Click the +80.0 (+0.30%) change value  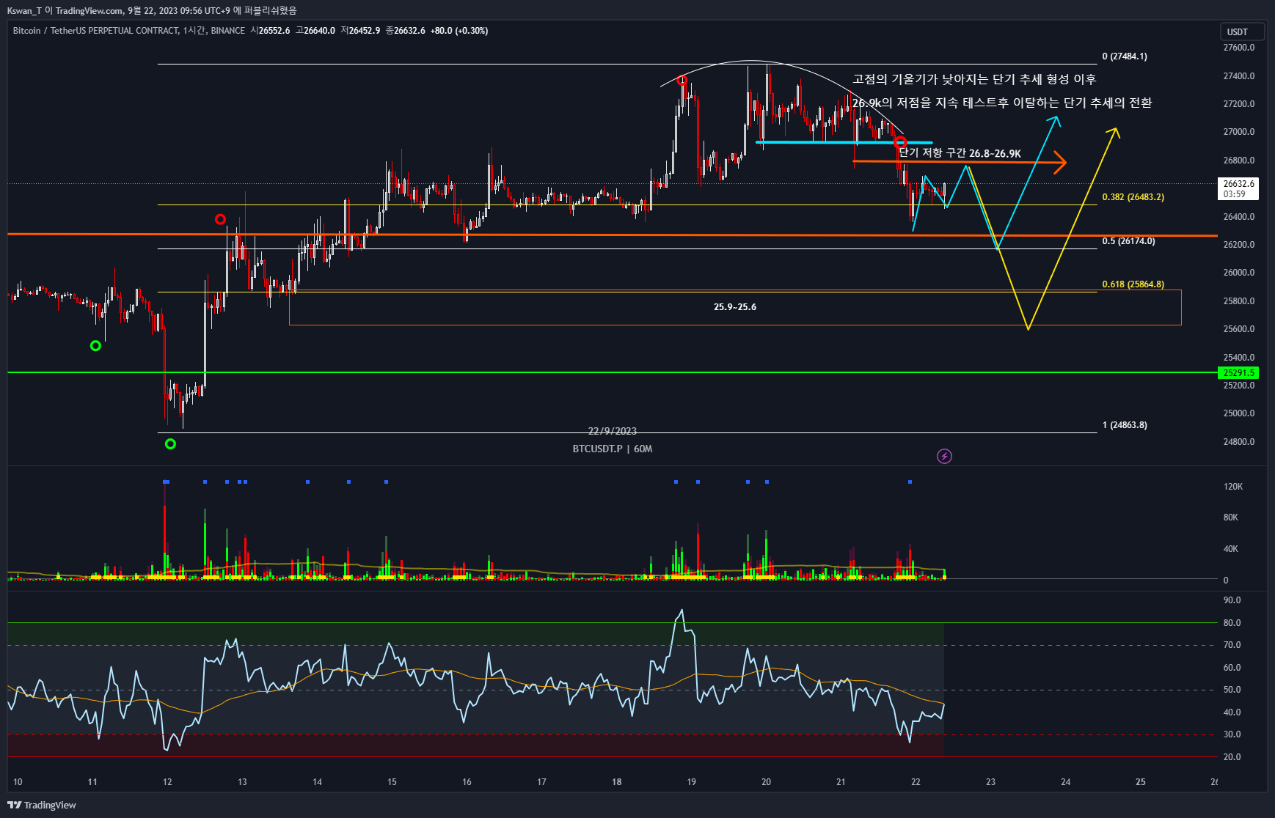459,31
